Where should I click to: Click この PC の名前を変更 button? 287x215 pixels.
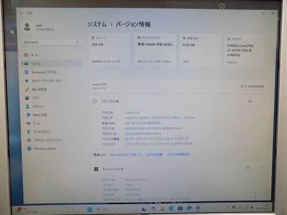[x=251, y=86]
